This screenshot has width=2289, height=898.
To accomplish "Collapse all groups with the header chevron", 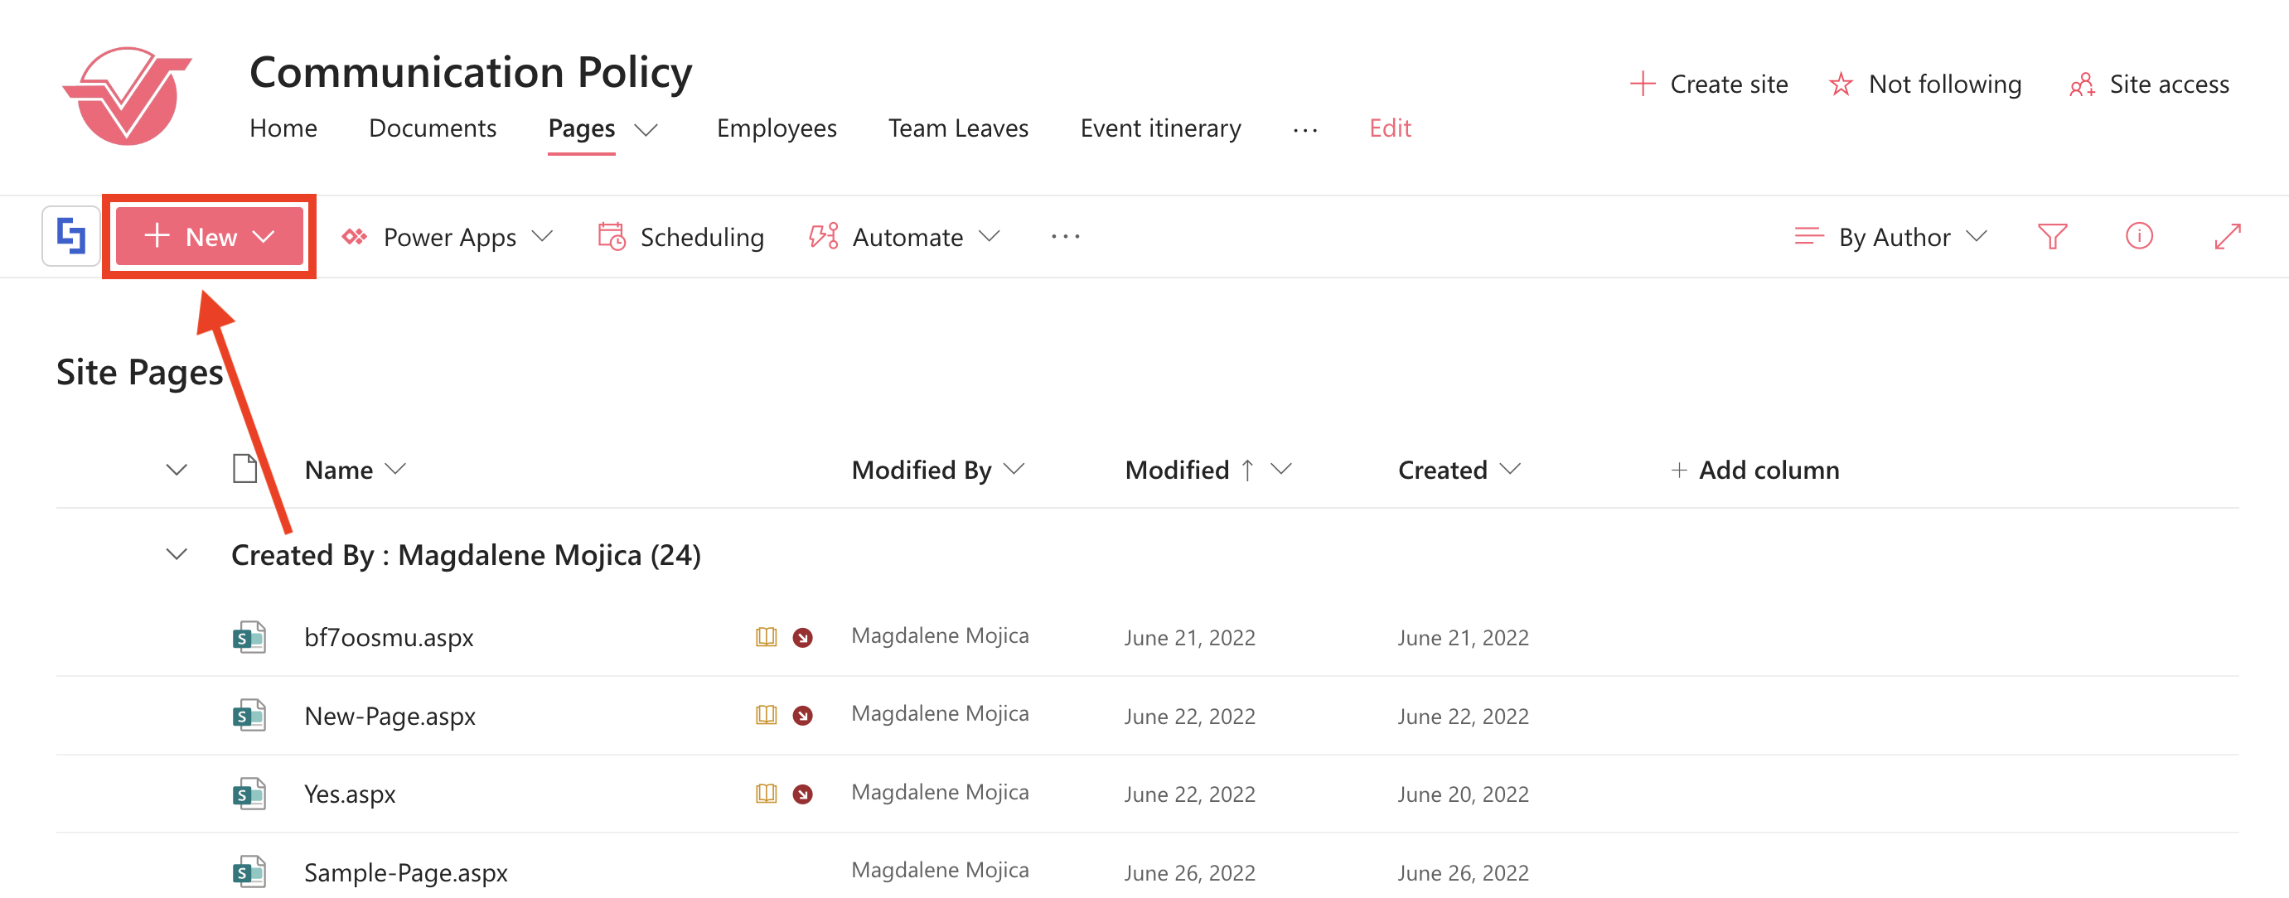I will pyautogui.click(x=177, y=470).
